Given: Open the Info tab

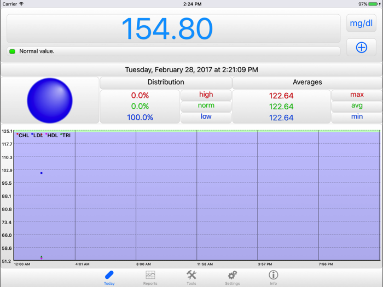Looking at the screenshot, I should (273, 277).
